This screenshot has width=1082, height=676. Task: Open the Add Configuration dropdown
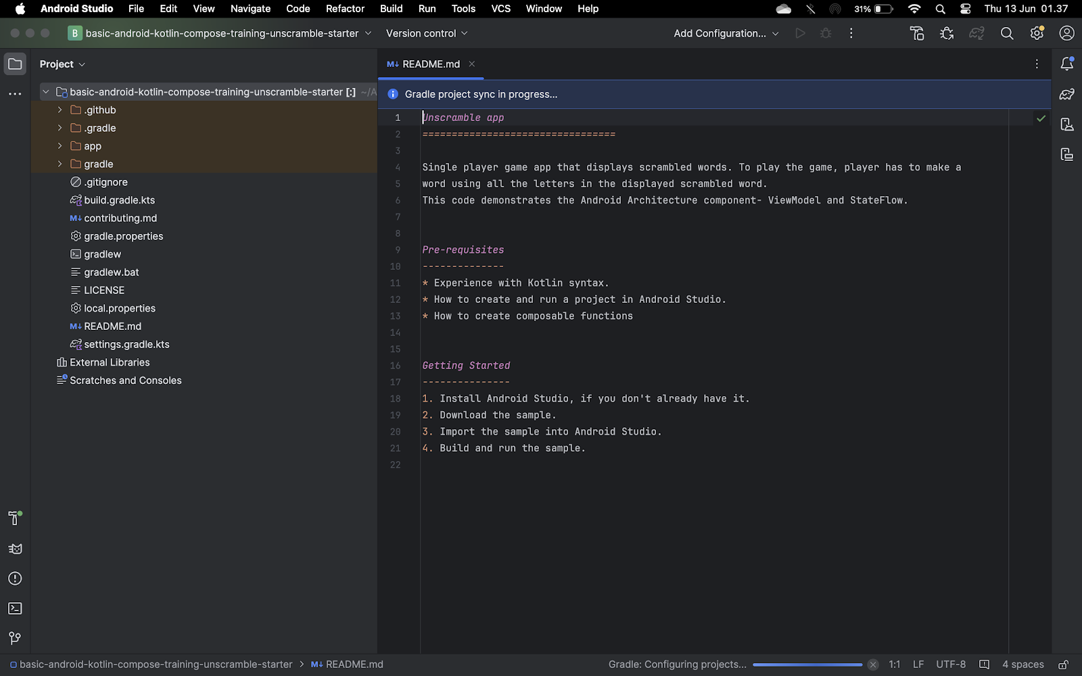coord(726,33)
